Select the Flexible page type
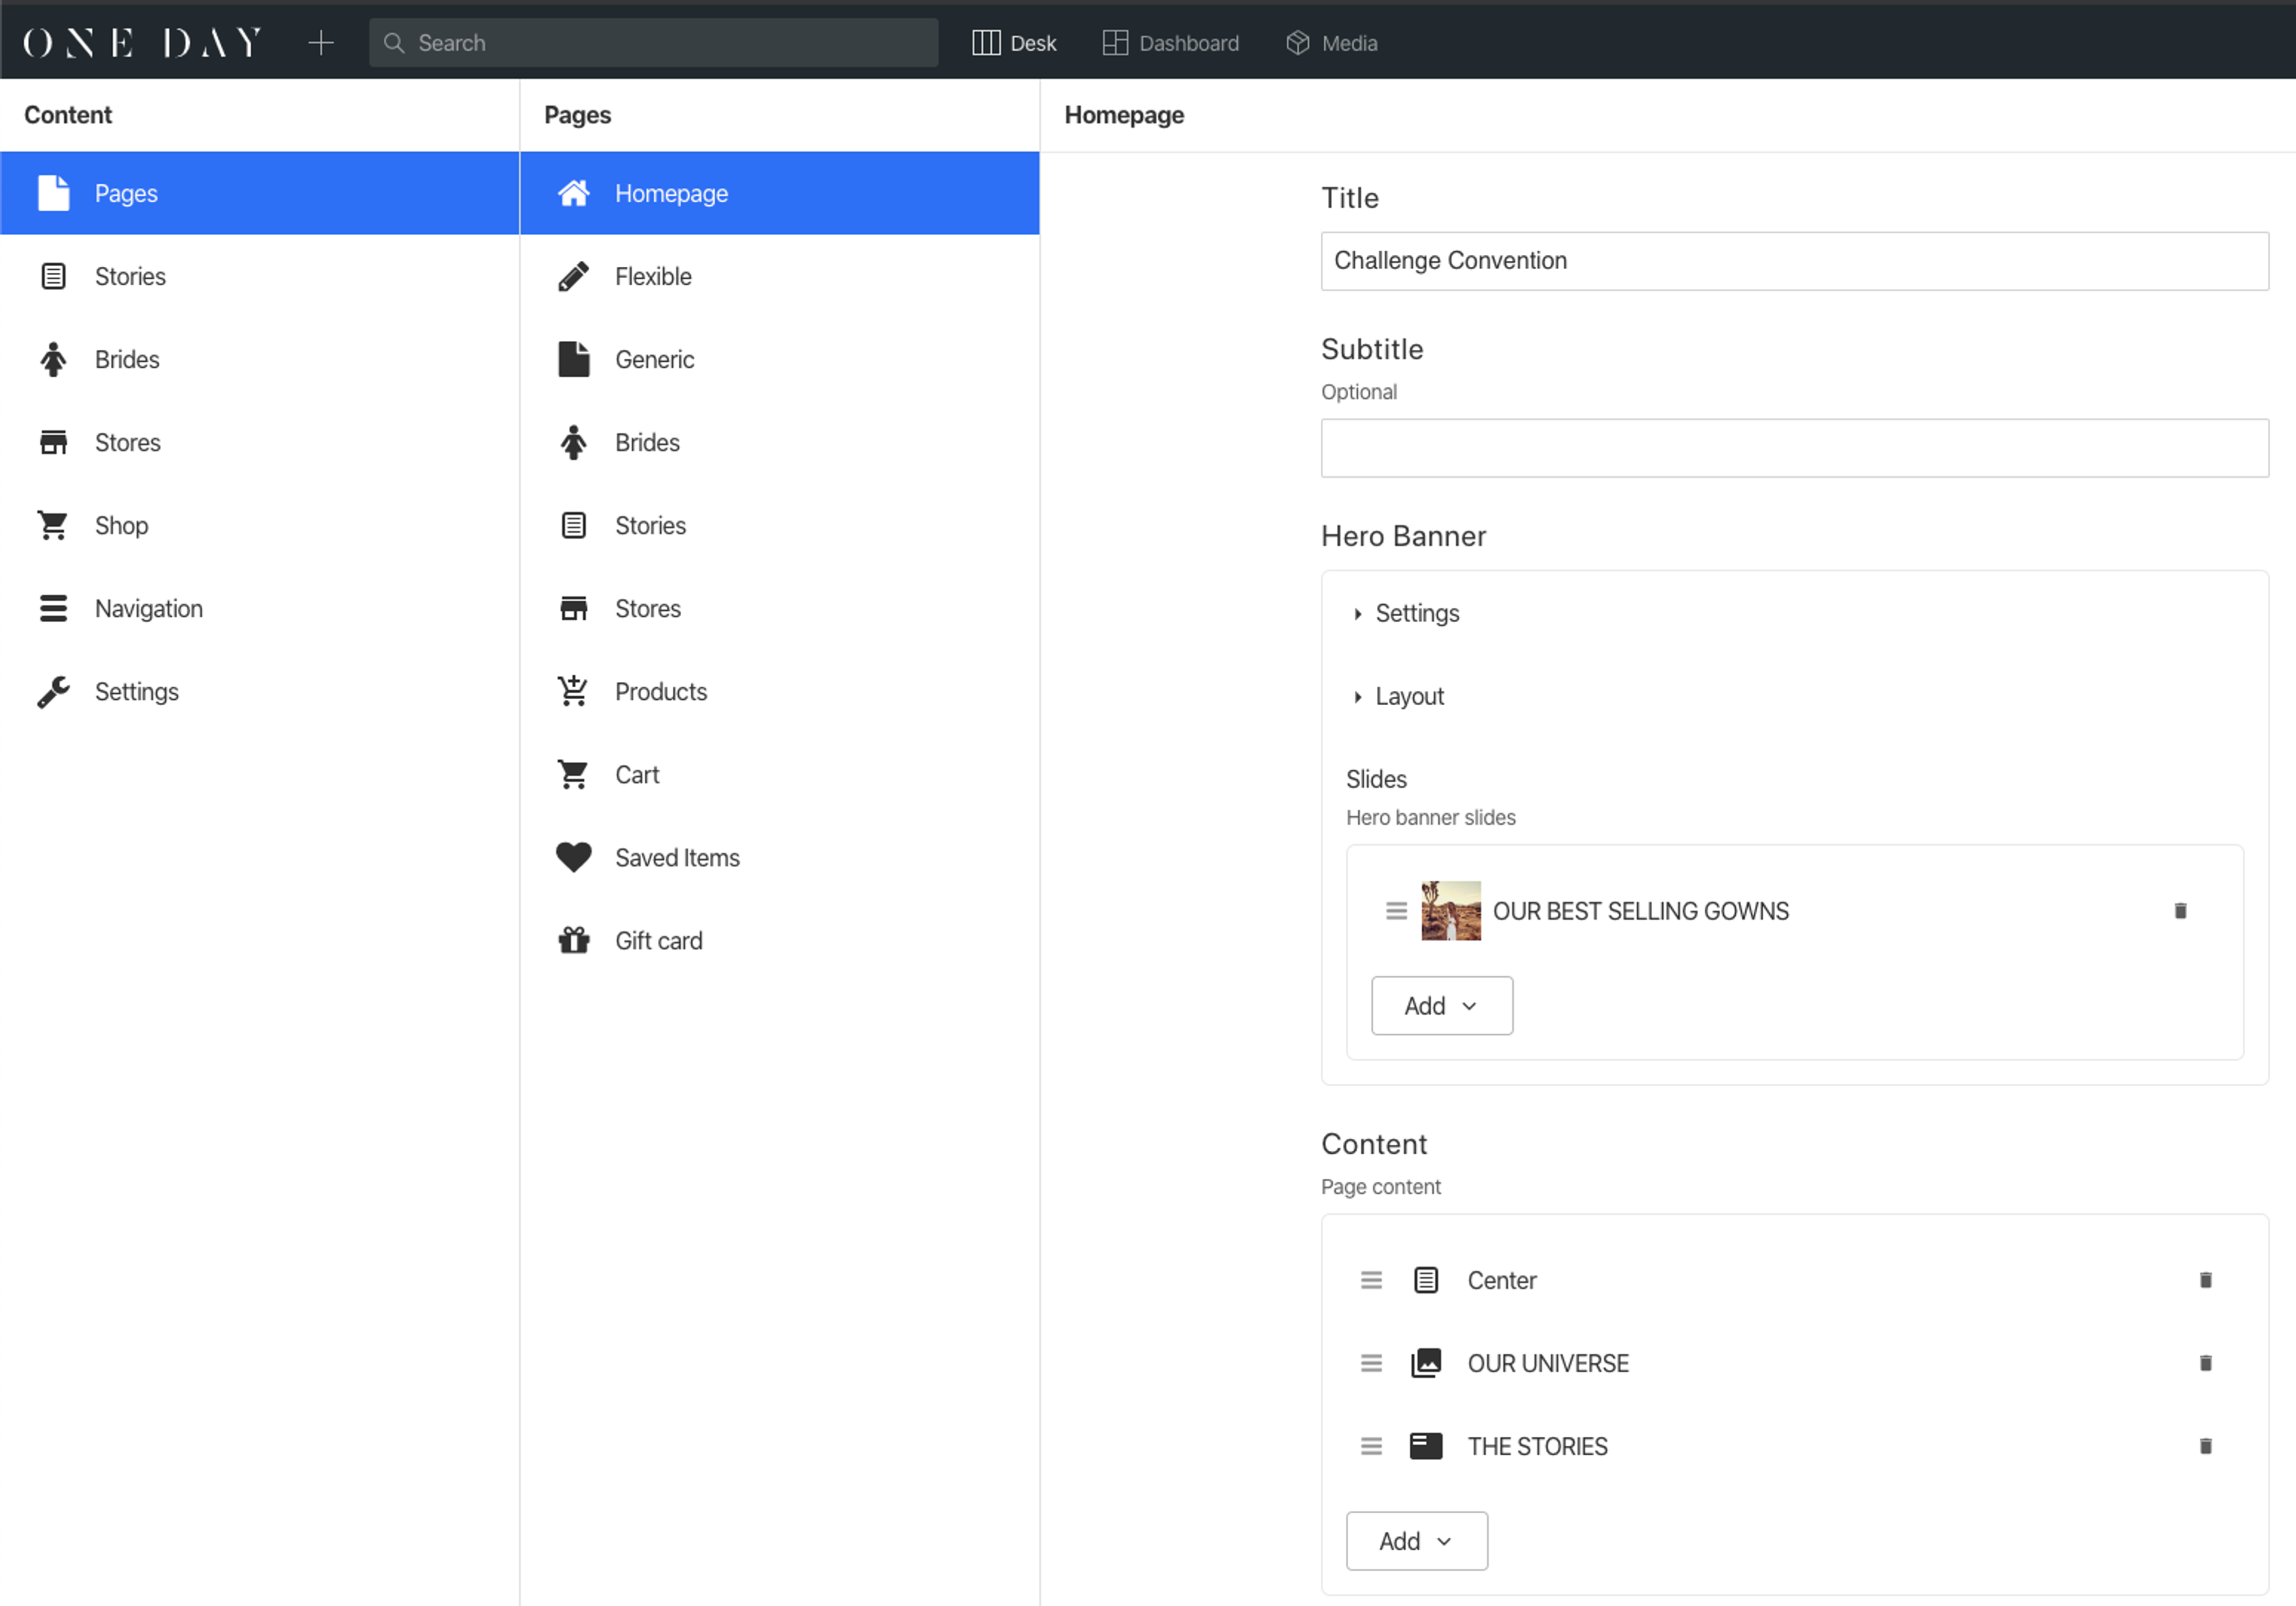The height and width of the screenshot is (1606, 2296). pos(653,276)
